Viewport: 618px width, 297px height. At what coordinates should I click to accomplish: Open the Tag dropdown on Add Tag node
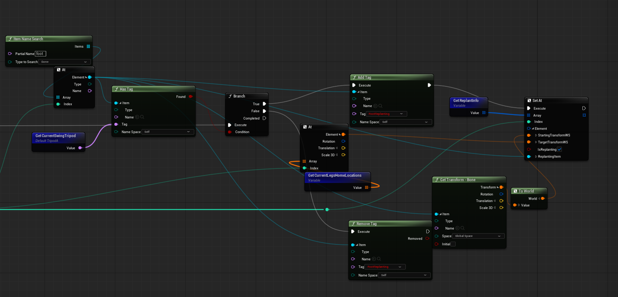click(387, 114)
